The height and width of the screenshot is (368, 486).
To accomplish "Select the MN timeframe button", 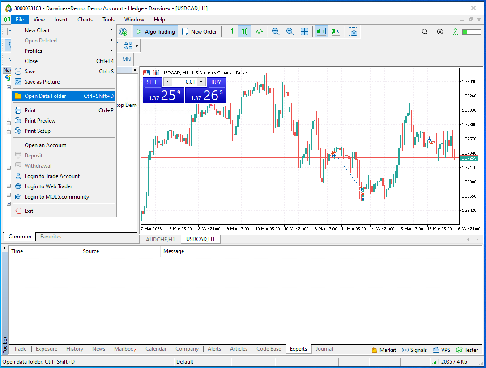I will (127, 59).
